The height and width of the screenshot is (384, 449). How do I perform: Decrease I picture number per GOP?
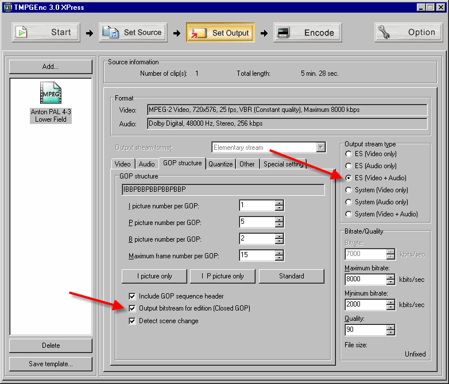click(x=279, y=208)
